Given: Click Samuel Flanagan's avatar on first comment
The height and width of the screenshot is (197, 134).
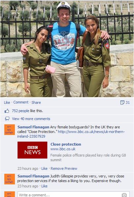Looking at the screenshot, I should point(10,130).
